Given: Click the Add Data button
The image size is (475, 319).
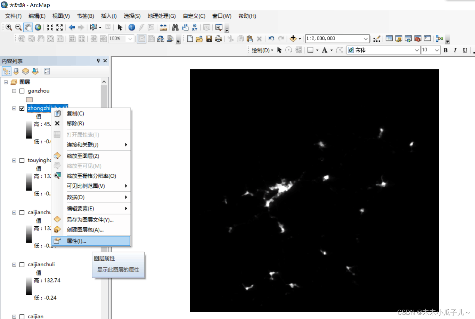Looking at the screenshot, I should pos(293,39).
